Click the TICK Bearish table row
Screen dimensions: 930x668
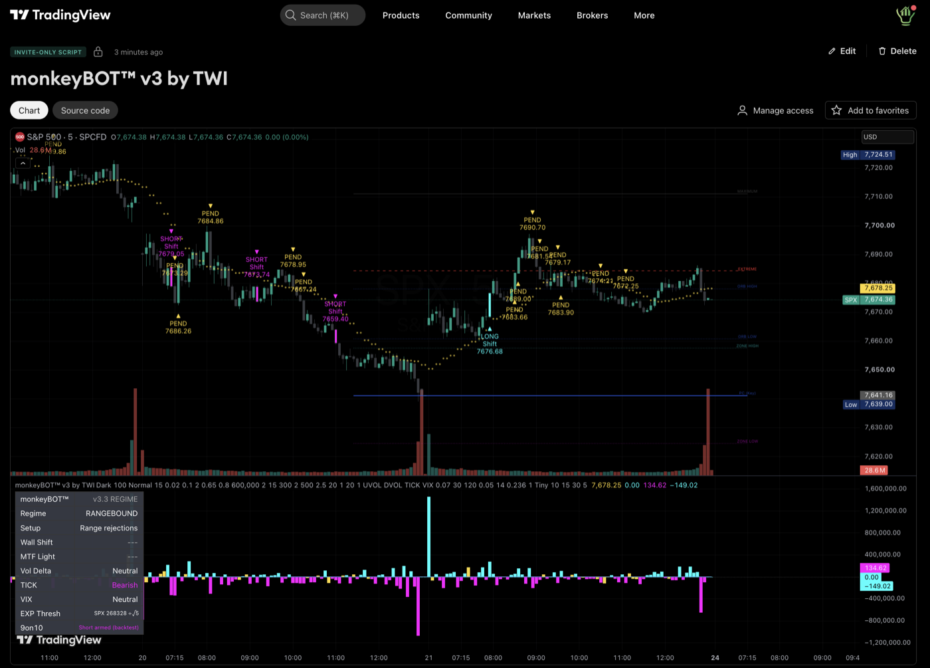pyautogui.click(x=79, y=585)
